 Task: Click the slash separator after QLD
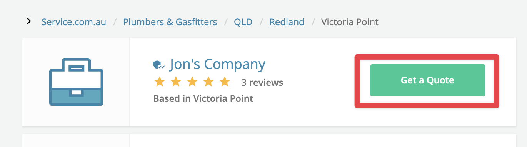(261, 22)
